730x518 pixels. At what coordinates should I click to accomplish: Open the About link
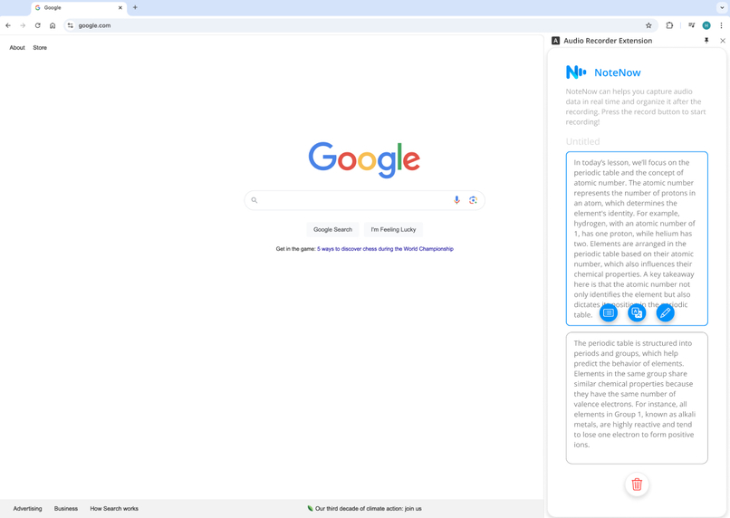point(17,47)
